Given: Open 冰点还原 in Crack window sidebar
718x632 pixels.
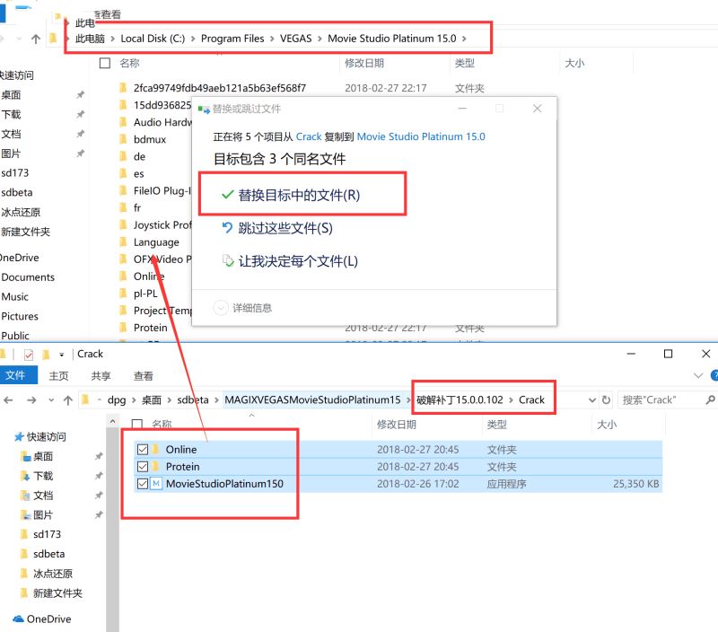Looking at the screenshot, I should pos(47,574).
